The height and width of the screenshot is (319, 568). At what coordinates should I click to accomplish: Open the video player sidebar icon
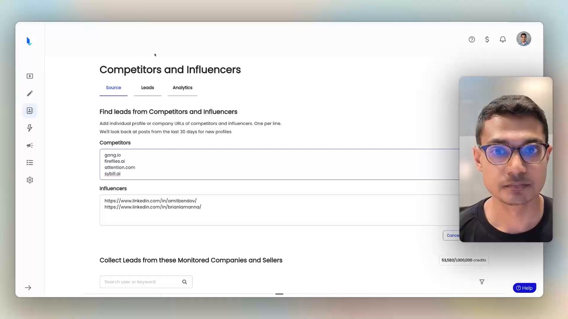[x=30, y=76]
